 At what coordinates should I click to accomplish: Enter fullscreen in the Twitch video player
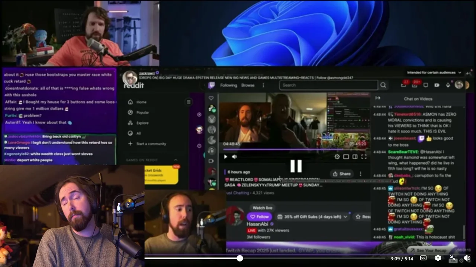click(x=364, y=157)
